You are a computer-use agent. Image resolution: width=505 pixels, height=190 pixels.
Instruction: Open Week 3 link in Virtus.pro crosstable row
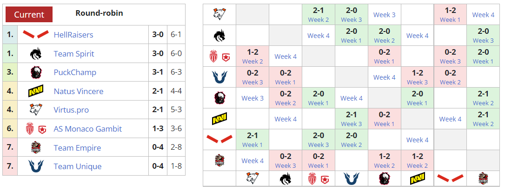384,15
